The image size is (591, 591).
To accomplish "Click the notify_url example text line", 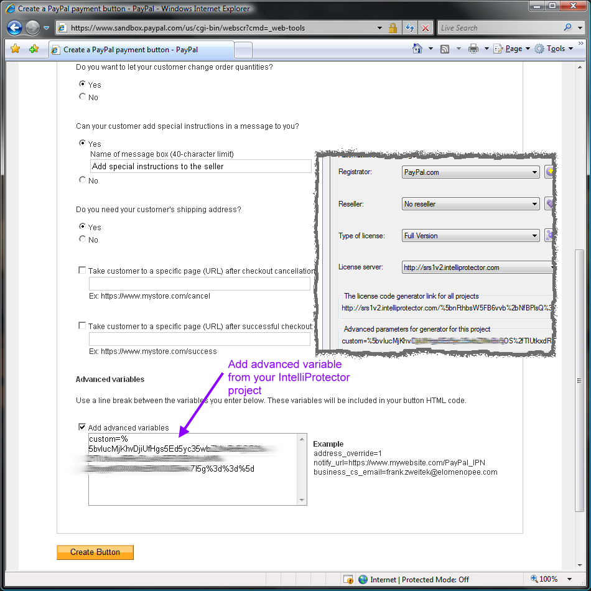I will tap(399, 463).
